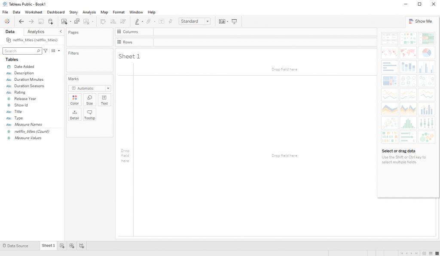Choose box-and-whisker plot in Show Me
The width and height of the screenshot is (440, 256).
(427, 123)
